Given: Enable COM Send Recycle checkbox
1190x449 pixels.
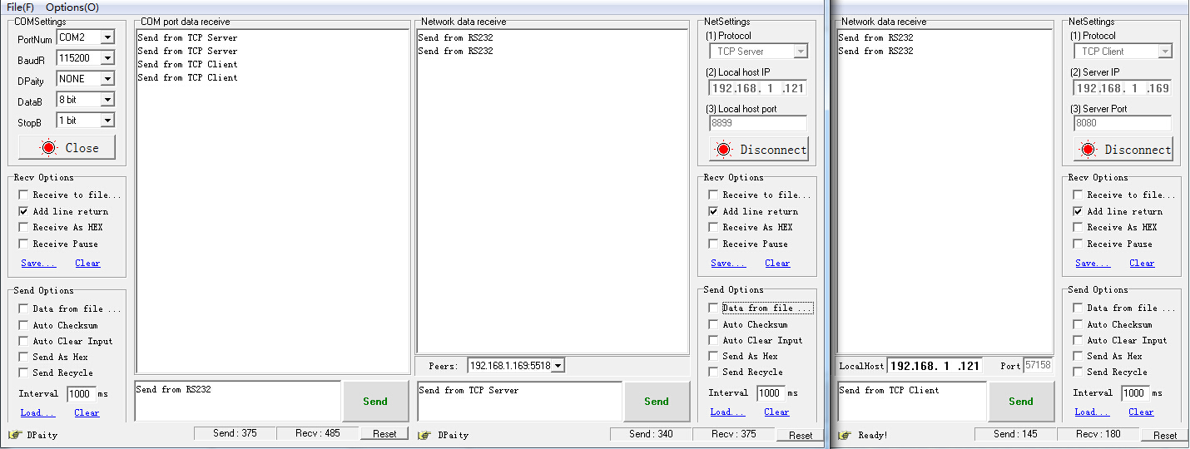Looking at the screenshot, I should 23,373.
